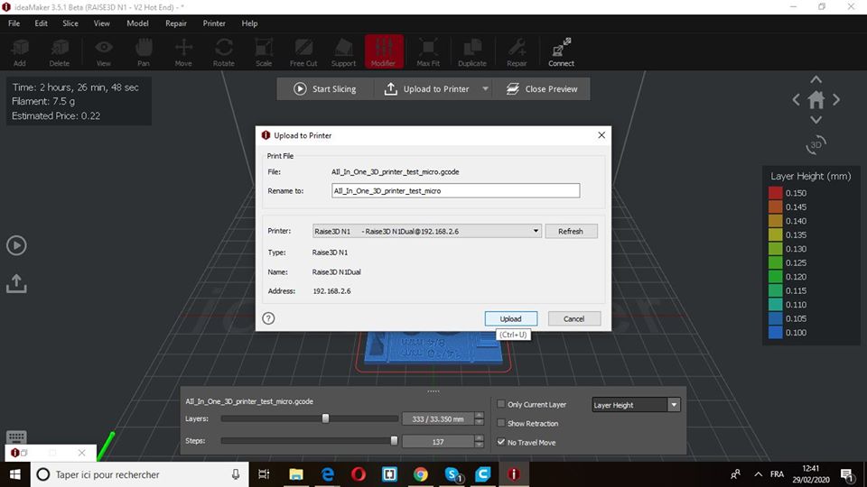
Task: Select the Add model tool
Action: click(20, 52)
